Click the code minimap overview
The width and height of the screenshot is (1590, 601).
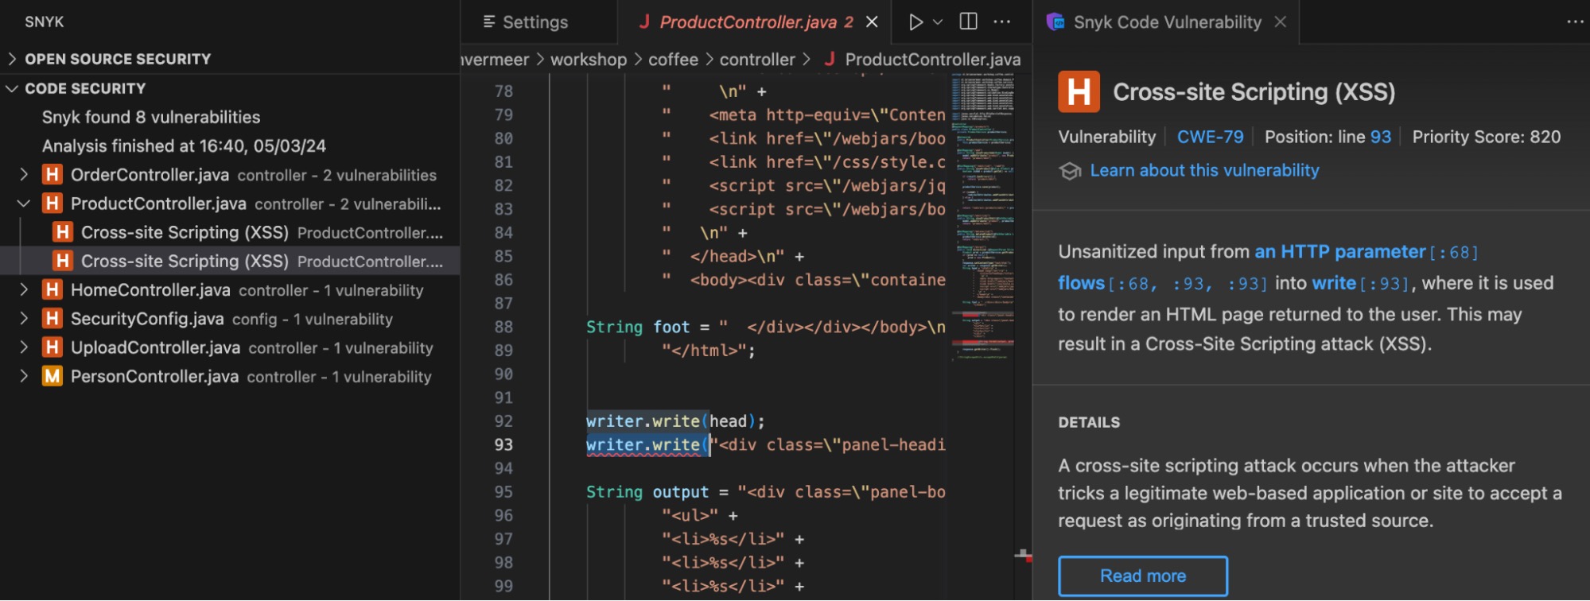983,219
